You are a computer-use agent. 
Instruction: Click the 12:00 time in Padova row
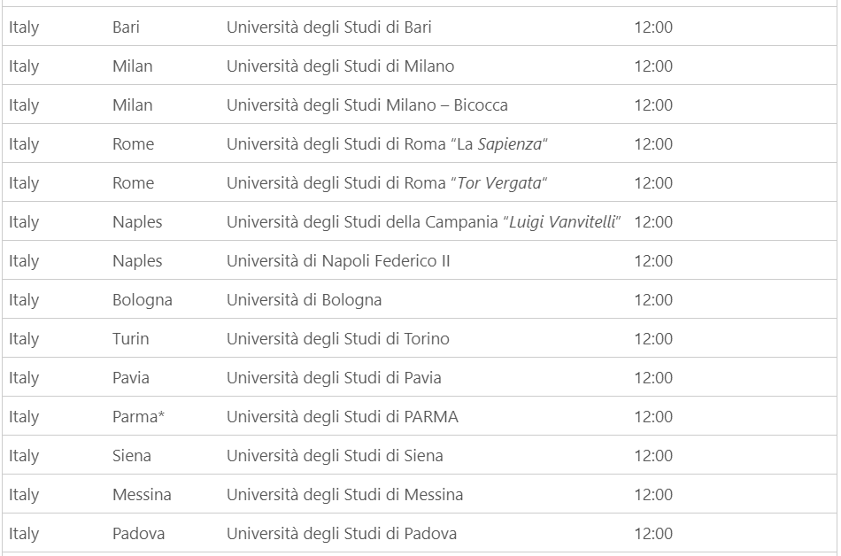coord(653,534)
